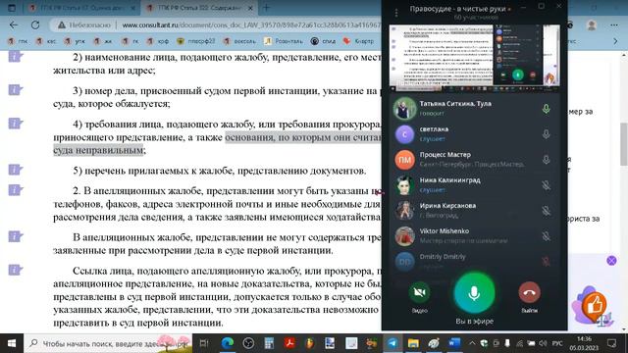Reload the current page
Image resolution: width=628 pixels, height=353 pixels.
[35, 25]
